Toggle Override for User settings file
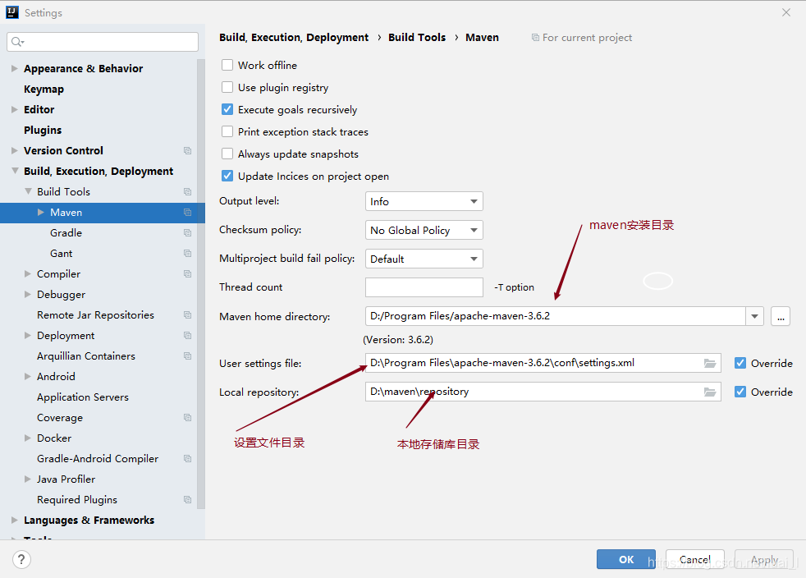The height and width of the screenshot is (578, 806). coord(740,363)
